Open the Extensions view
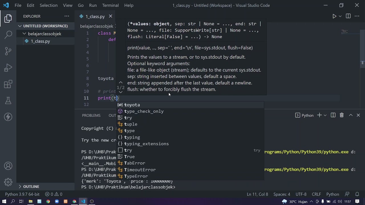Image resolution: width=365 pixels, height=205 pixels. [8, 84]
